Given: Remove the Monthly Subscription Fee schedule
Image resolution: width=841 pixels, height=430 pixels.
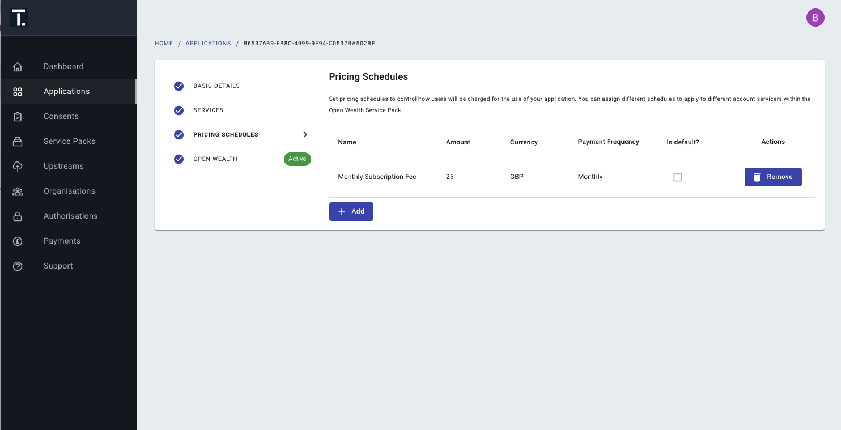Looking at the screenshot, I should (x=773, y=177).
